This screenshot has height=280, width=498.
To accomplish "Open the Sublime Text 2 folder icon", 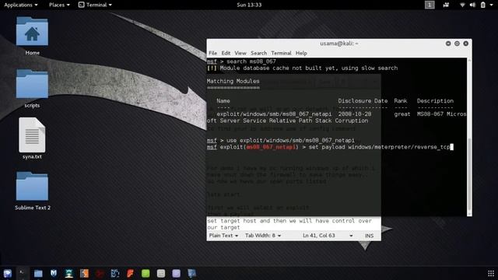I will [x=32, y=187].
